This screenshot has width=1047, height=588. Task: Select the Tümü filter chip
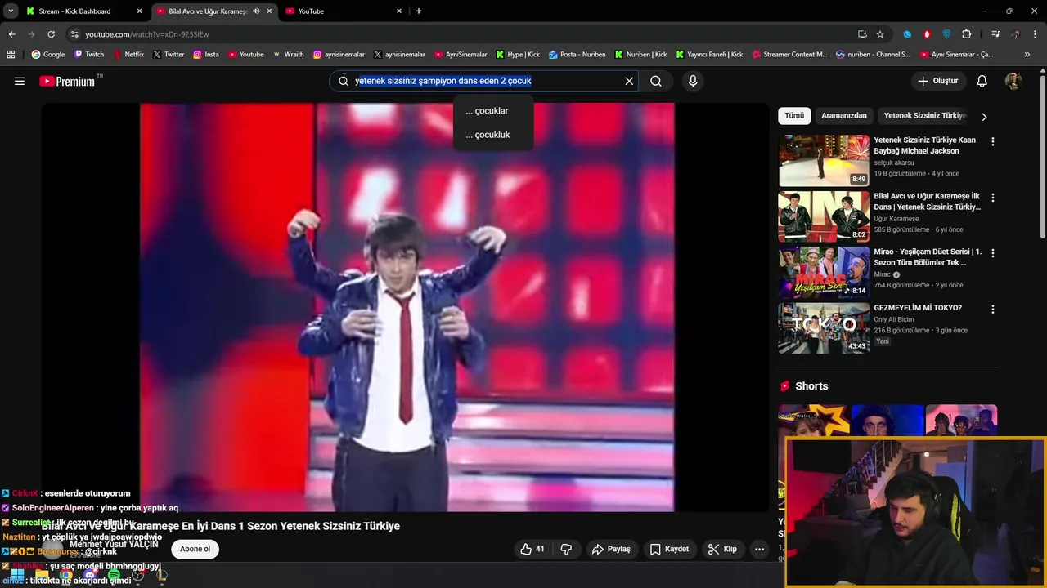(794, 116)
